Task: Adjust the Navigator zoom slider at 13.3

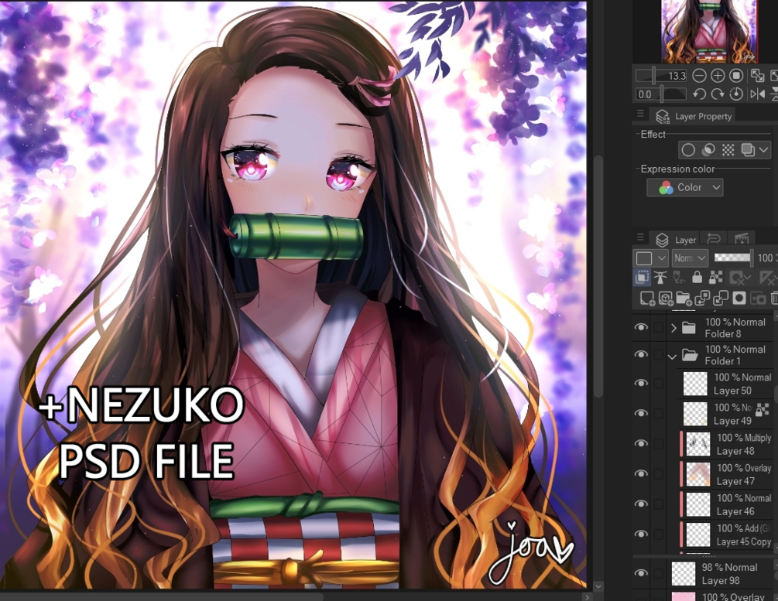Action: click(661, 76)
